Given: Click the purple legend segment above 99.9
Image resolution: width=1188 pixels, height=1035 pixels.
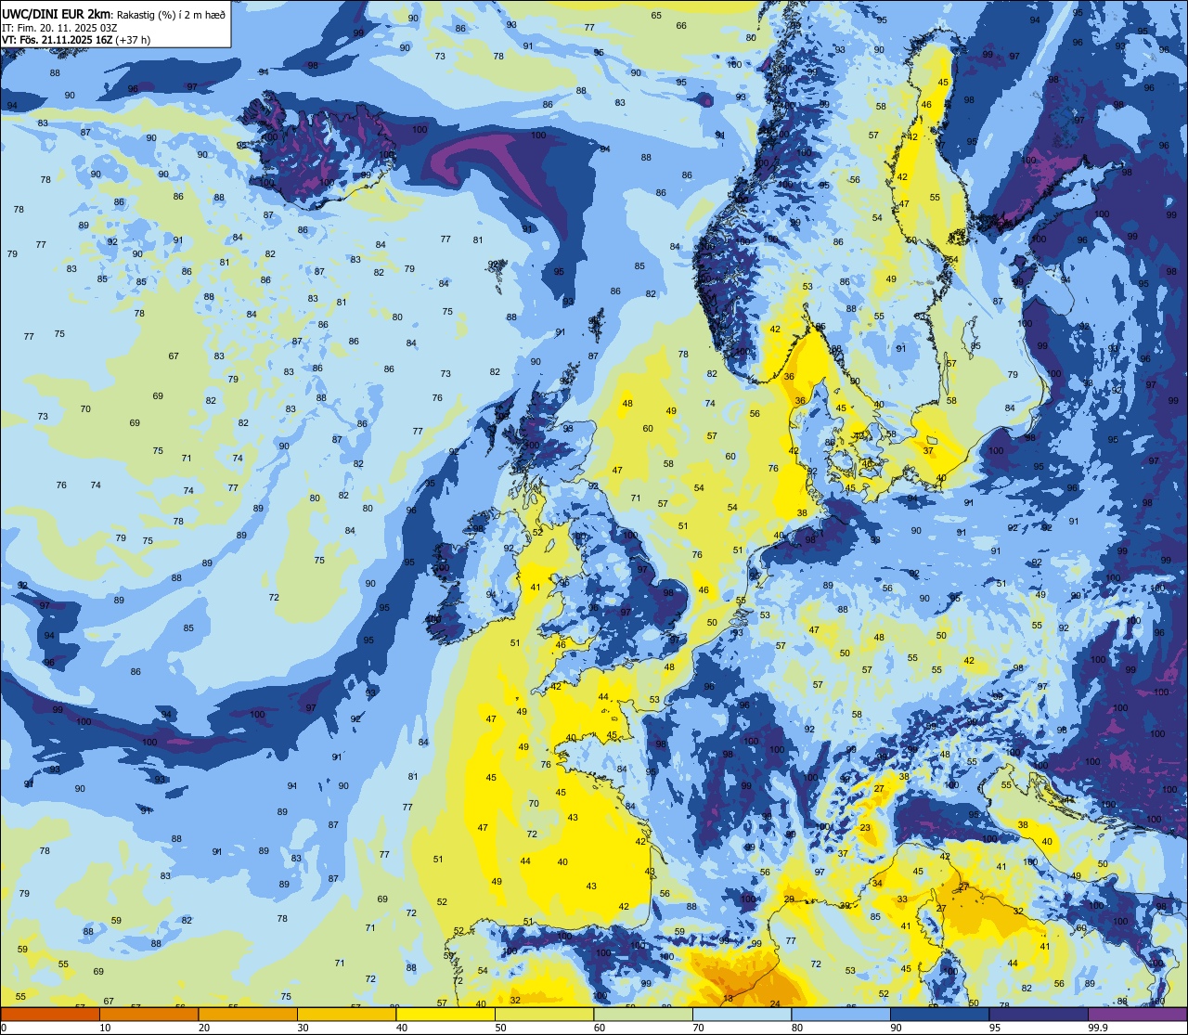Looking at the screenshot, I should pos(1137,1014).
